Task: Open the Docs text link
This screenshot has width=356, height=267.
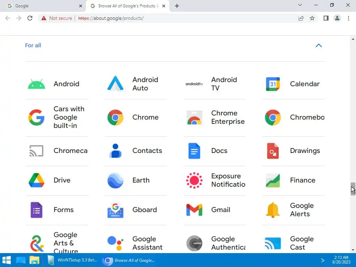Action: pos(219,151)
